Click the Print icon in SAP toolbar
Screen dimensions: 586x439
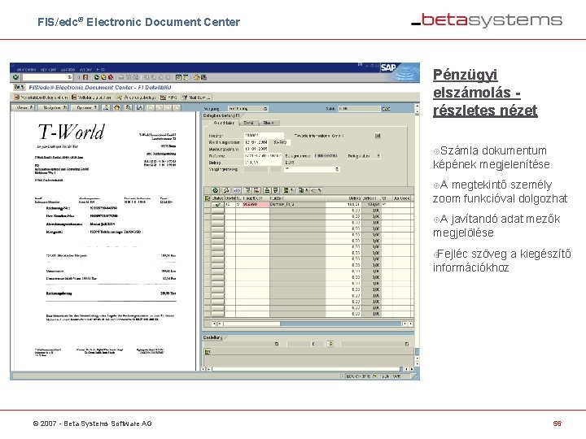pos(121,77)
